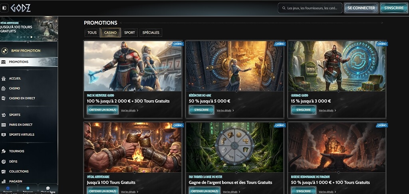This screenshot has width=409, height=194.
Task: Click the CASINO tag on Bénédiction des Godz card
Action: tap(280, 44)
